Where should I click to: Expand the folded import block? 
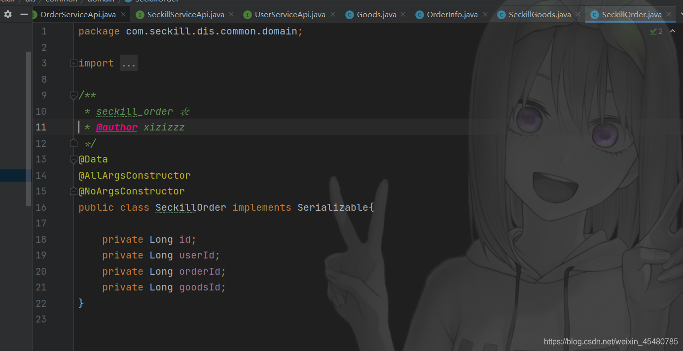tap(73, 64)
